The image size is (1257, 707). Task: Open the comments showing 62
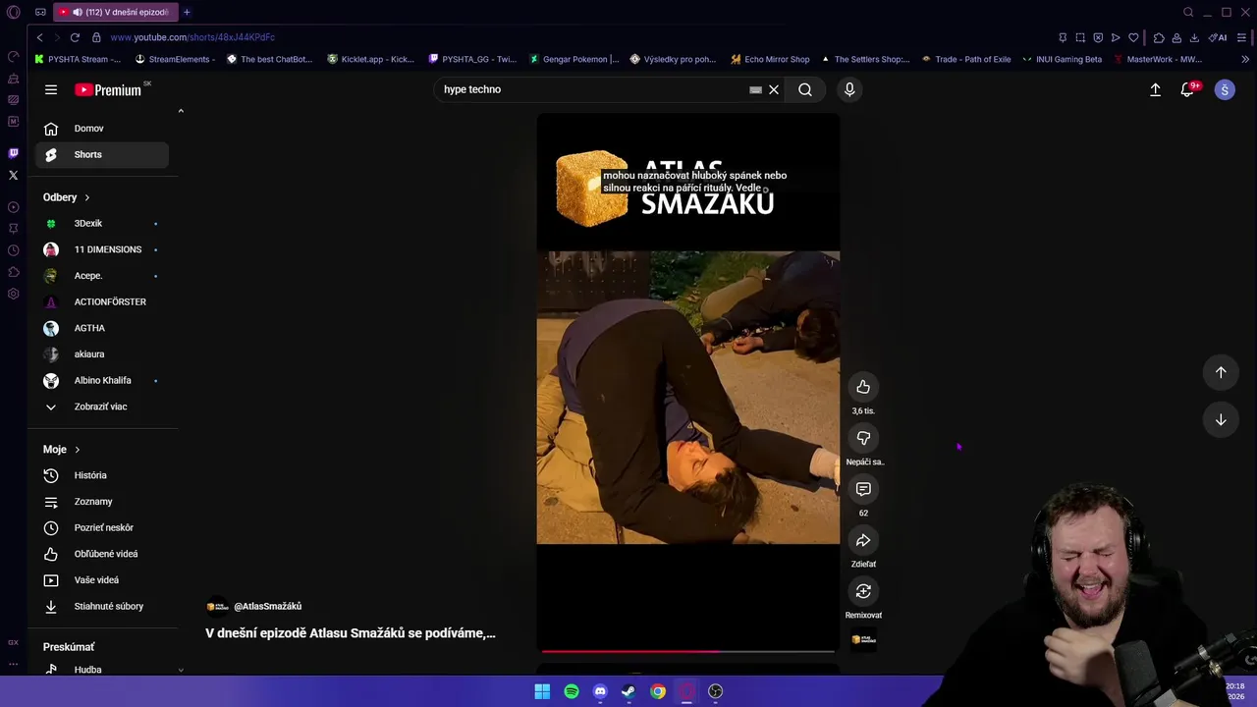pyautogui.click(x=863, y=489)
